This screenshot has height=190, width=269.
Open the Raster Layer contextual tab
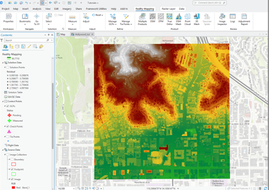point(169,9)
